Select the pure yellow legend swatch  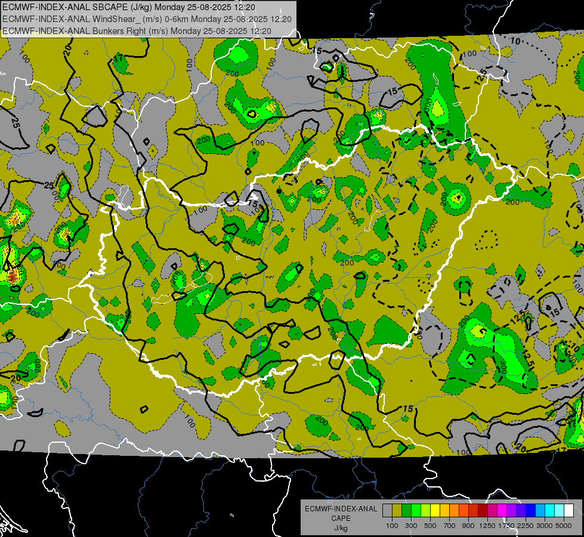435,510
